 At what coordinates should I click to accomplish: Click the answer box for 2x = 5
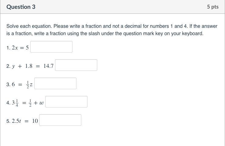pos(51,47)
